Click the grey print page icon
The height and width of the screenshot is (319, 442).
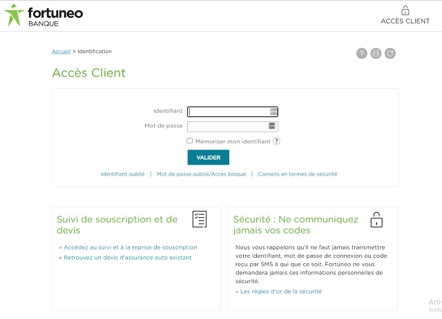(x=376, y=54)
